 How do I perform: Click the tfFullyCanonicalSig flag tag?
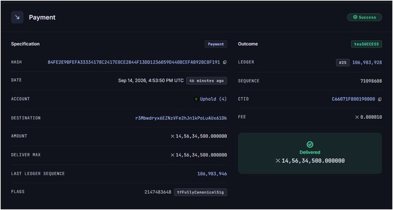201,192
